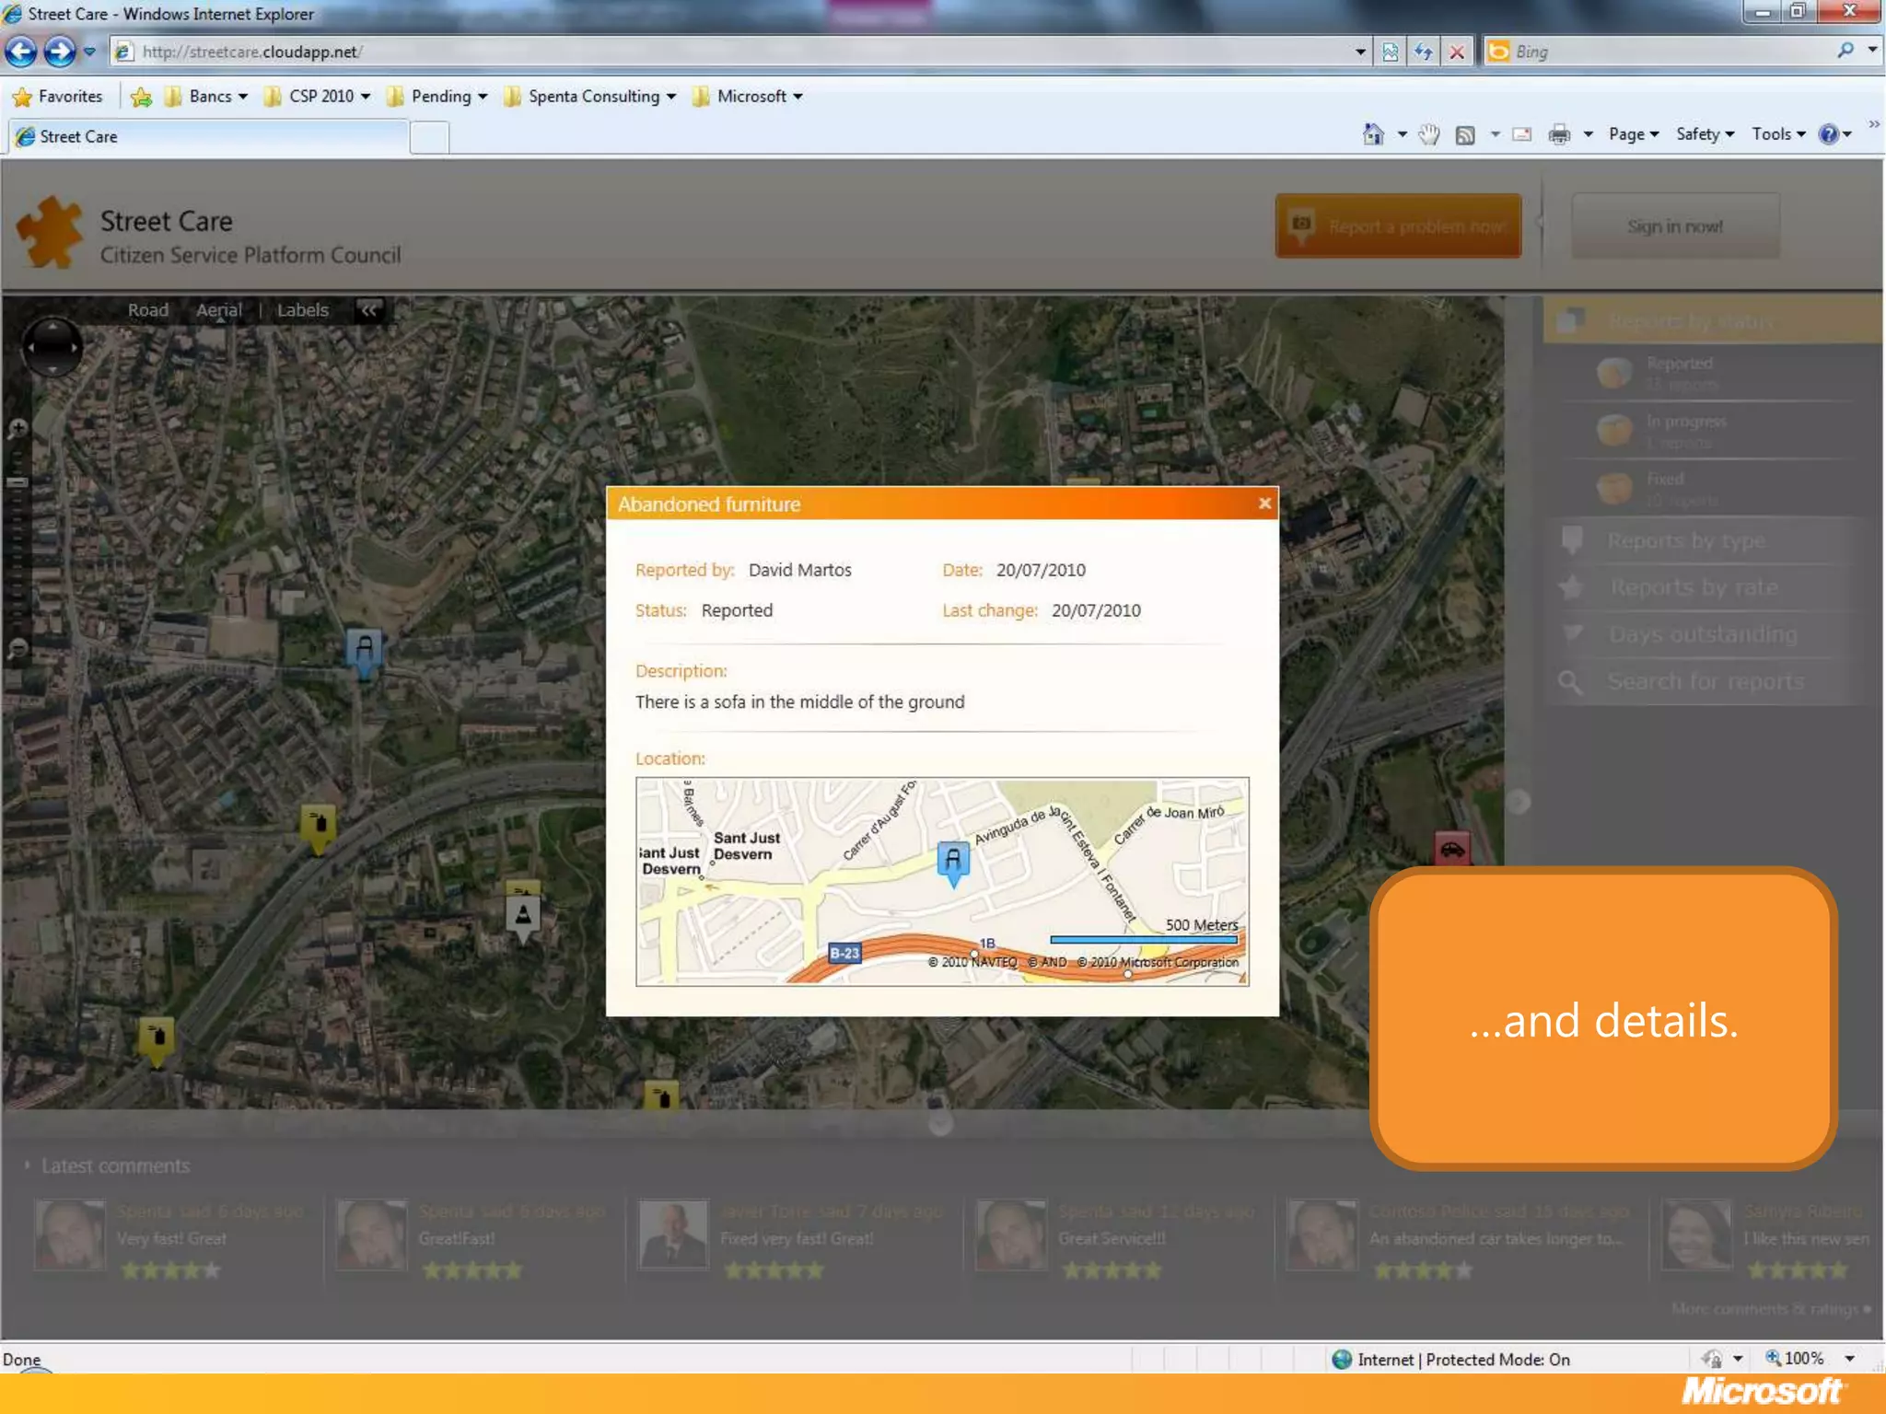Toggle map Labels option

coord(302,310)
